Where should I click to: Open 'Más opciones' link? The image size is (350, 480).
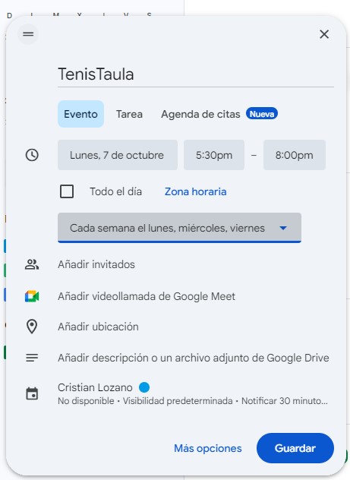(x=208, y=448)
